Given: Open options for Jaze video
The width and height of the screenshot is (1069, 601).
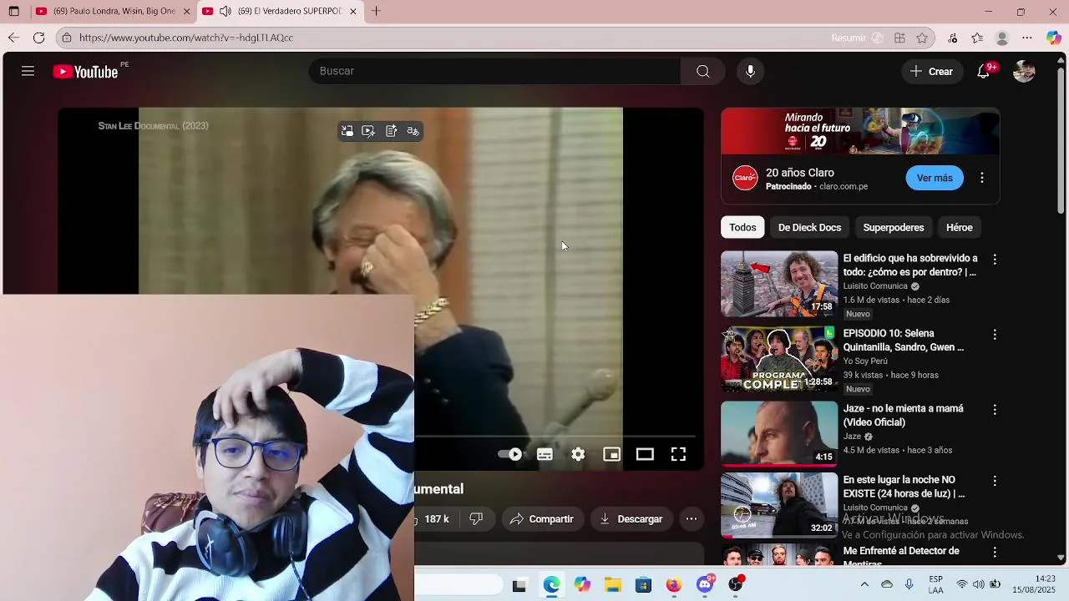Looking at the screenshot, I should (995, 410).
